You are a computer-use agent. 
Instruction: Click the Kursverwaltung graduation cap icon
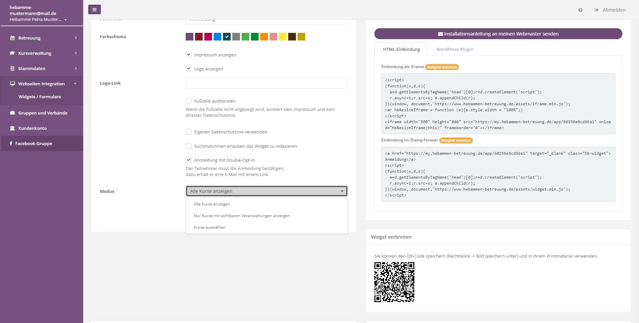click(12, 53)
